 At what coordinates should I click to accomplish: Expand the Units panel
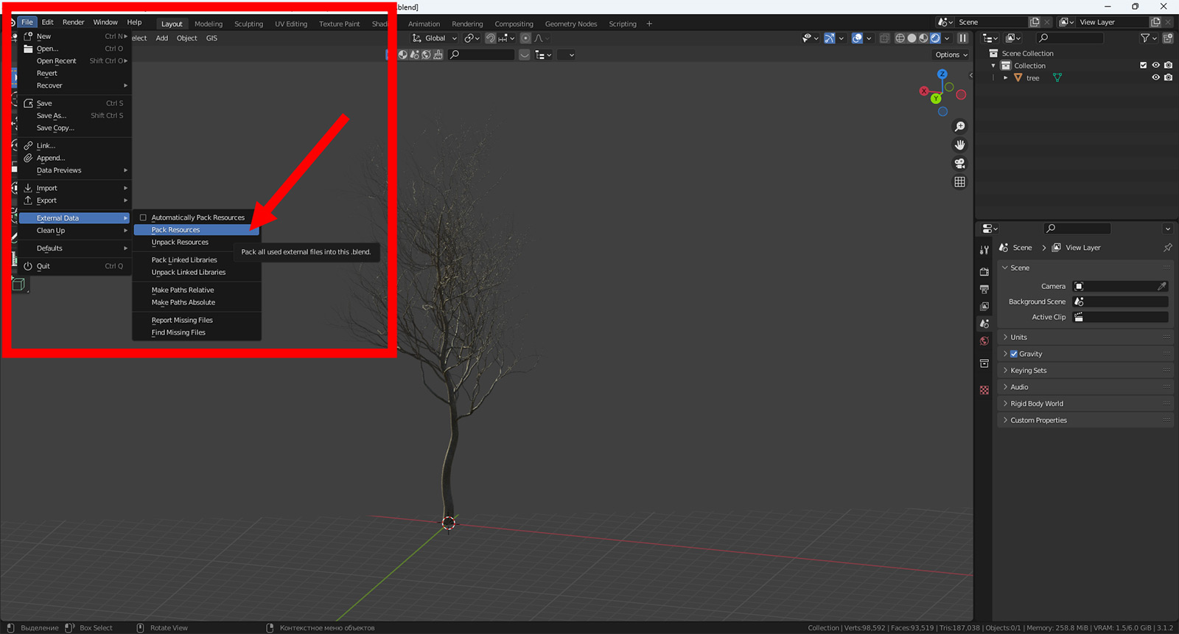[1018, 337]
